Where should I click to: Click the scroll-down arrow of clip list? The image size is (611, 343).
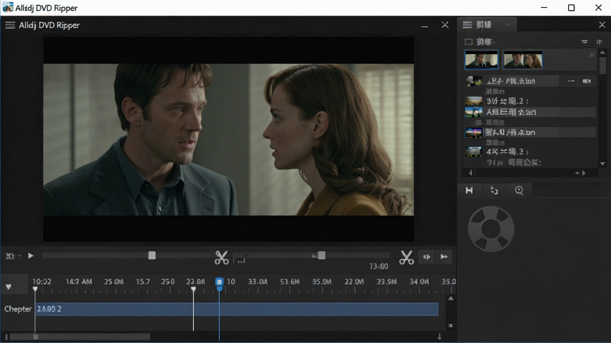(603, 164)
